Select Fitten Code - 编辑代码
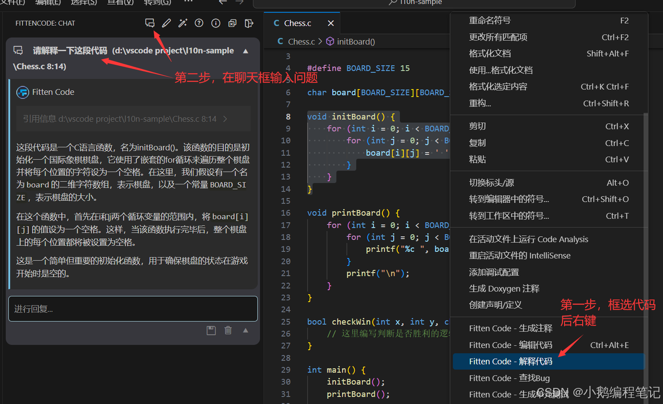This screenshot has width=663, height=404. [x=549, y=345]
